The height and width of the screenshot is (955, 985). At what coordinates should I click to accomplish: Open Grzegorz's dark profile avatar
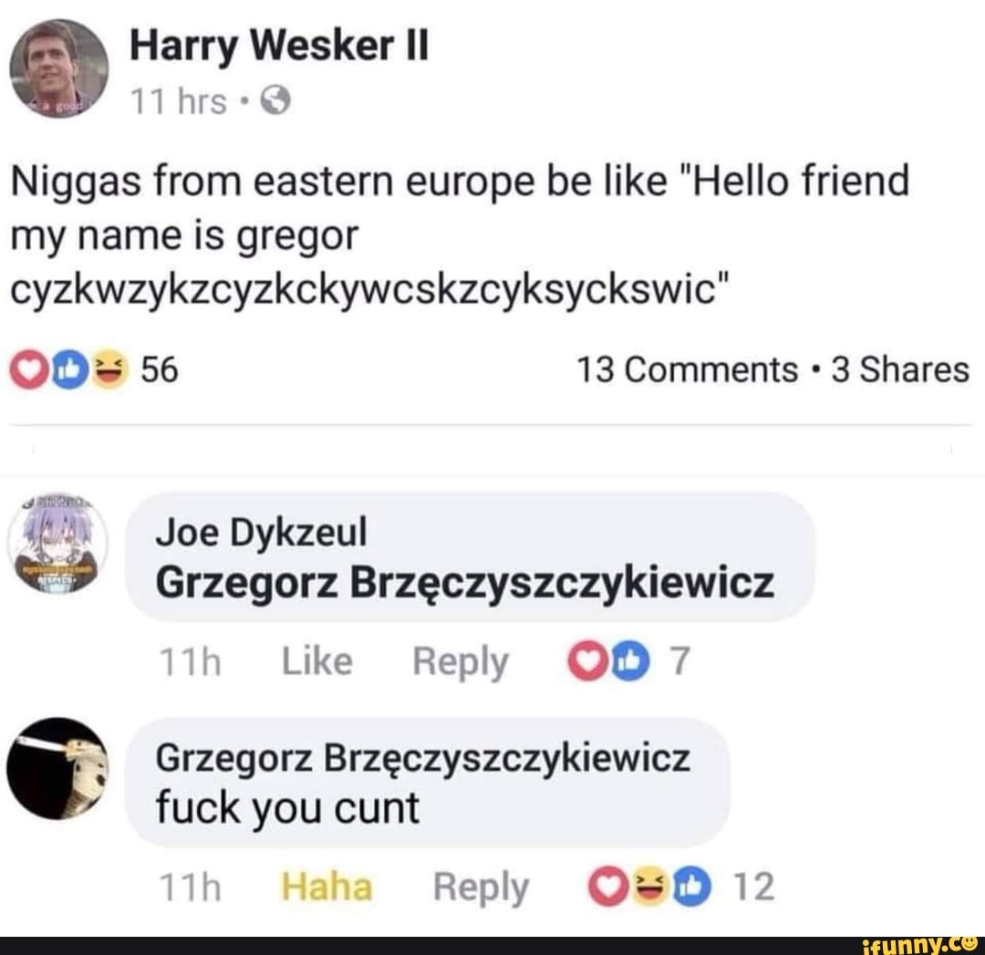point(57,769)
